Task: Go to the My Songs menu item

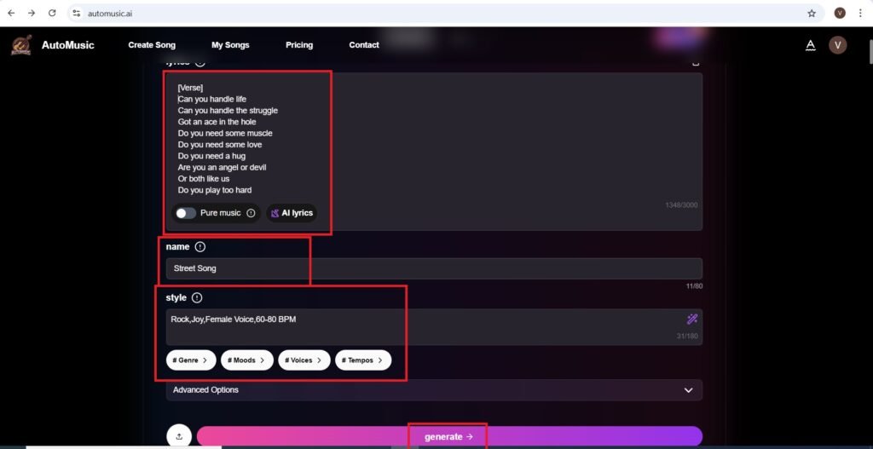Action: pyautogui.click(x=230, y=45)
